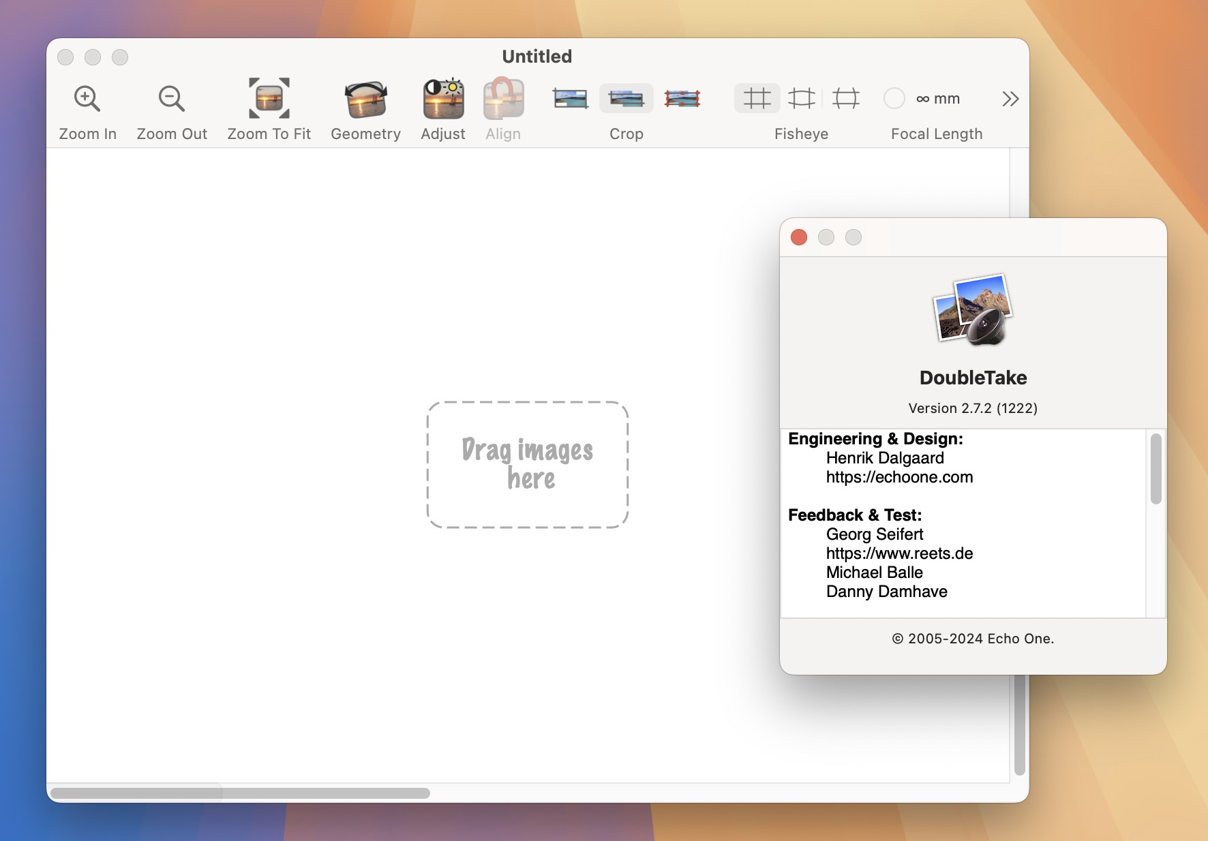Click the Feedback & Test heading
This screenshot has height=841, width=1208.
[x=855, y=515]
